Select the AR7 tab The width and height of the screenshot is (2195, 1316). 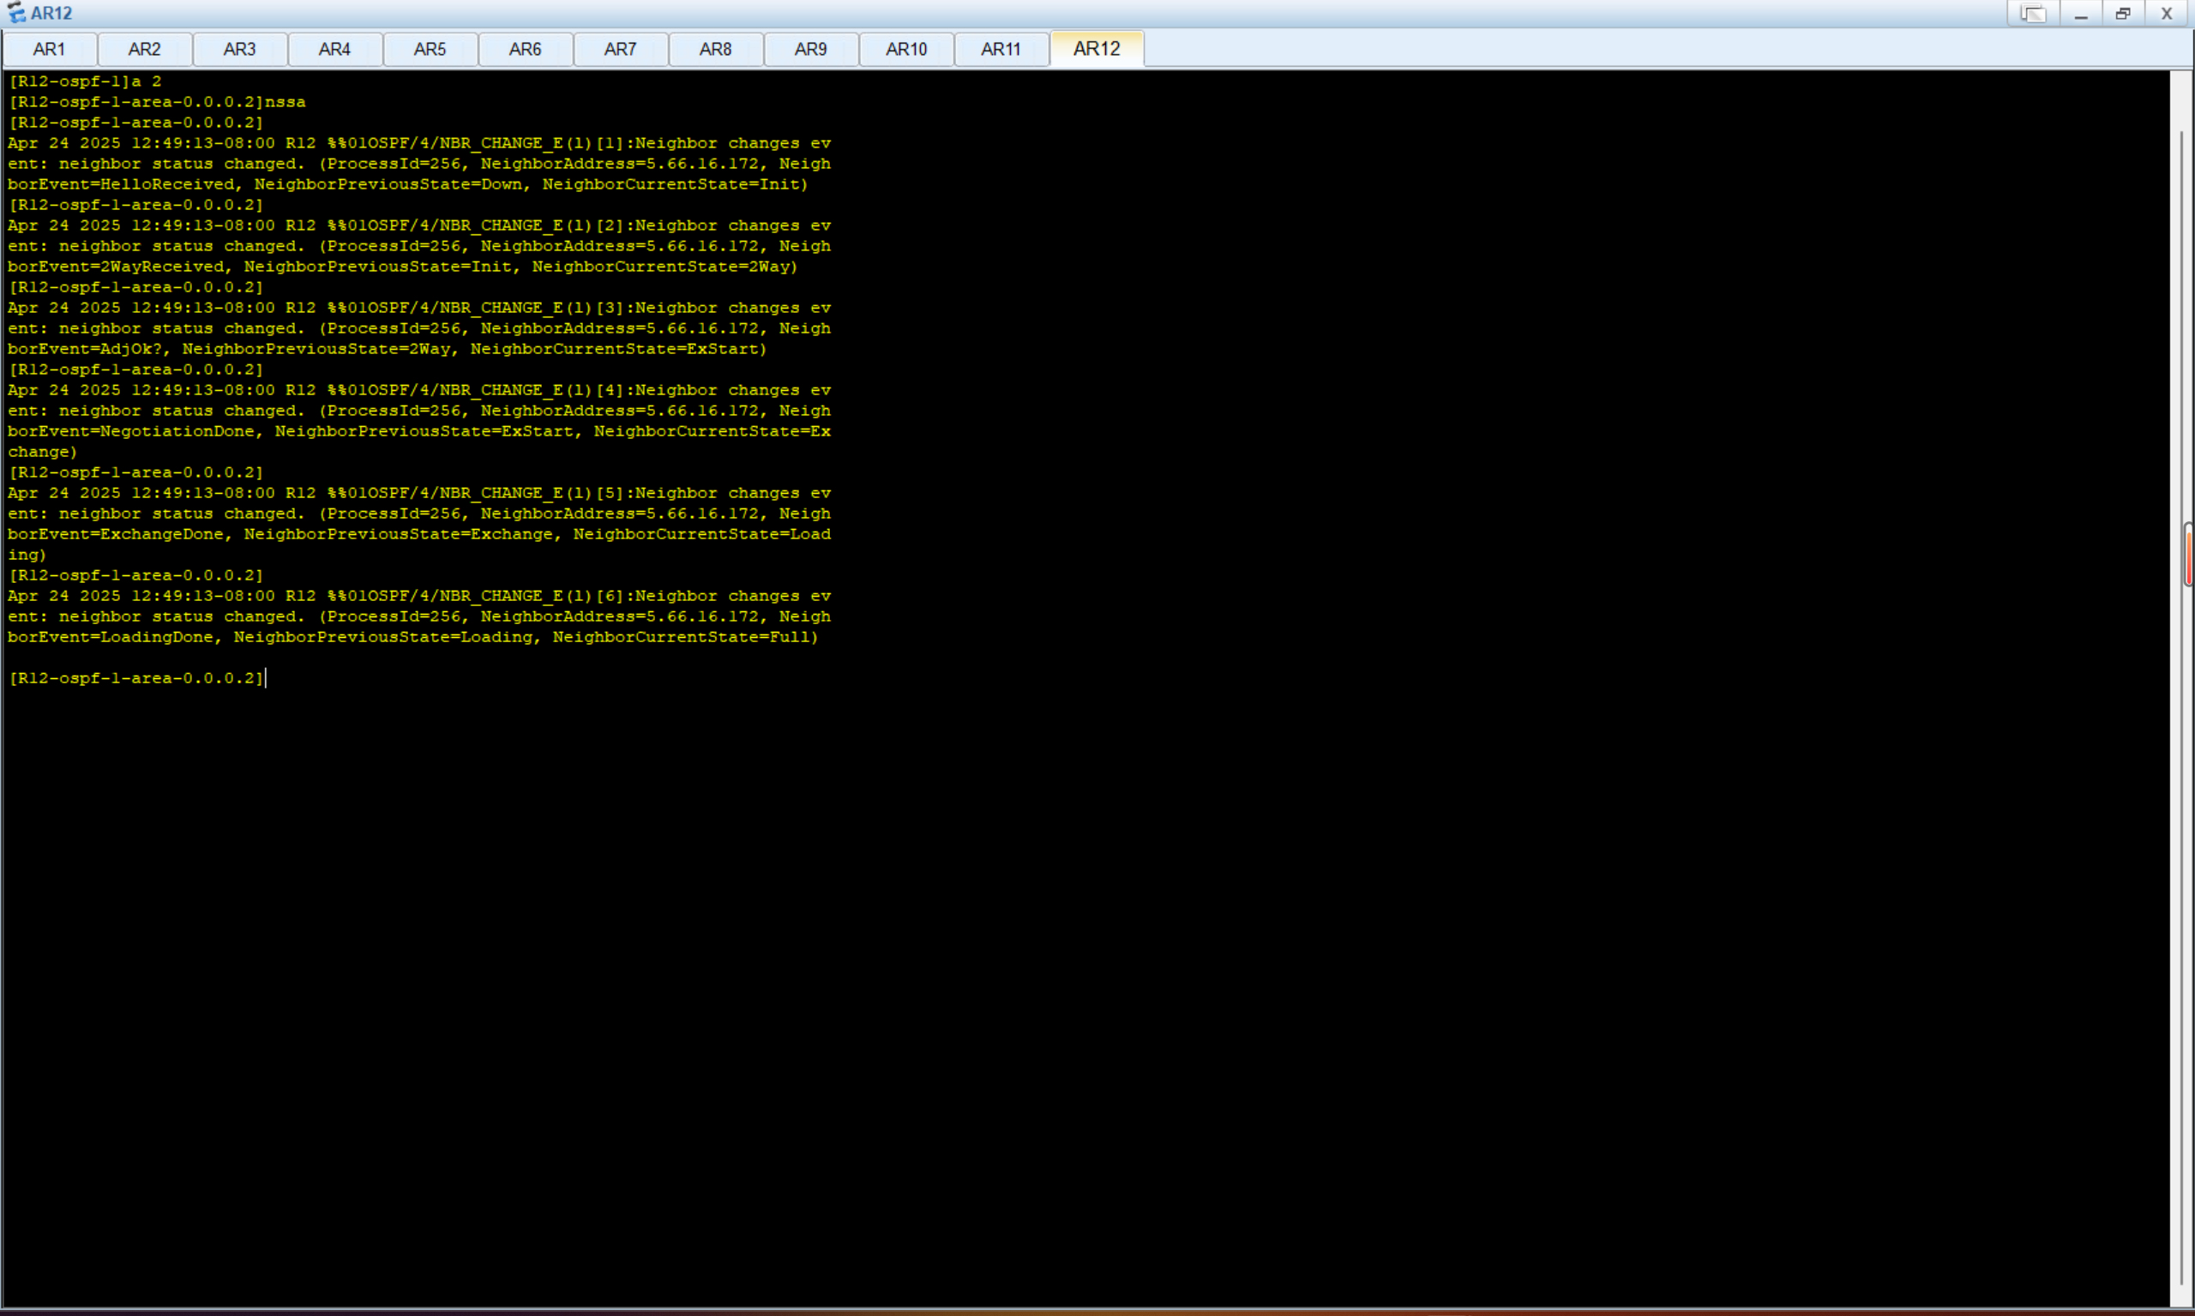tap(620, 49)
